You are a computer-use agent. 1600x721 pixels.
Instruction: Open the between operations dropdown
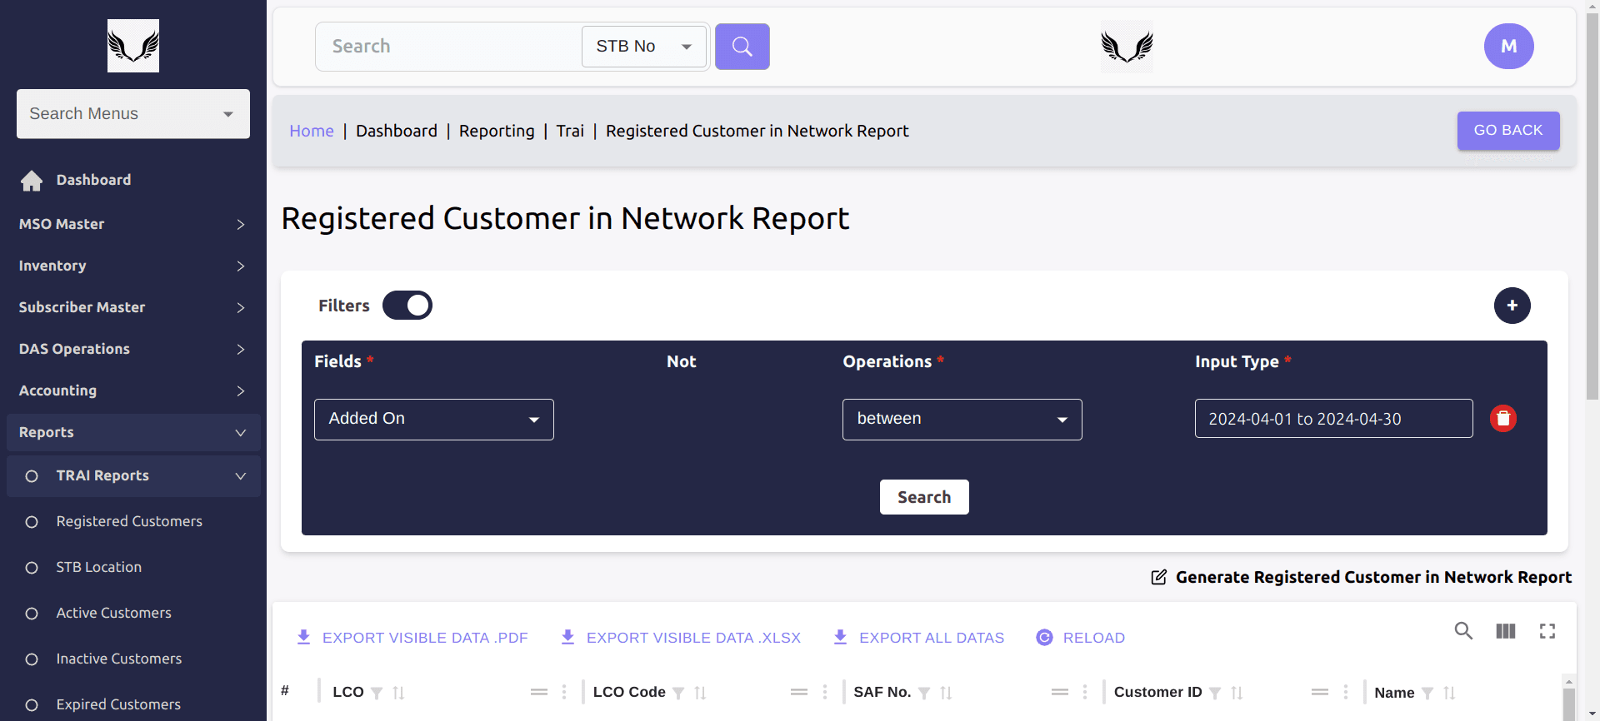click(x=962, y=420)
